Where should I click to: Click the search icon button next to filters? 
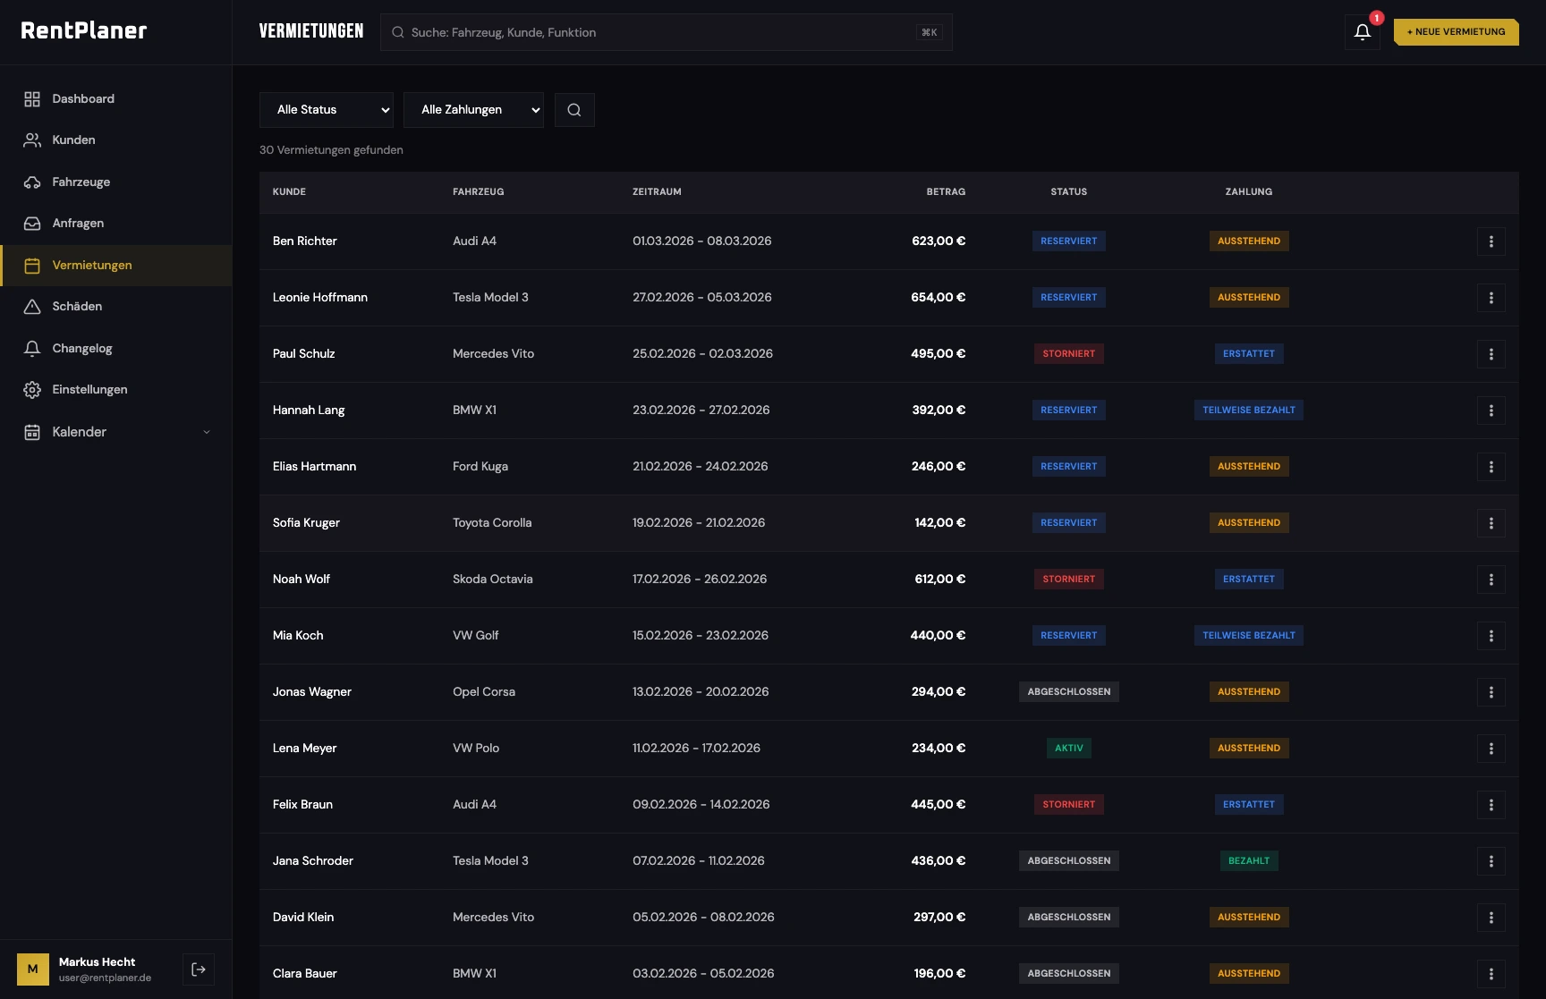click(574, 110)
